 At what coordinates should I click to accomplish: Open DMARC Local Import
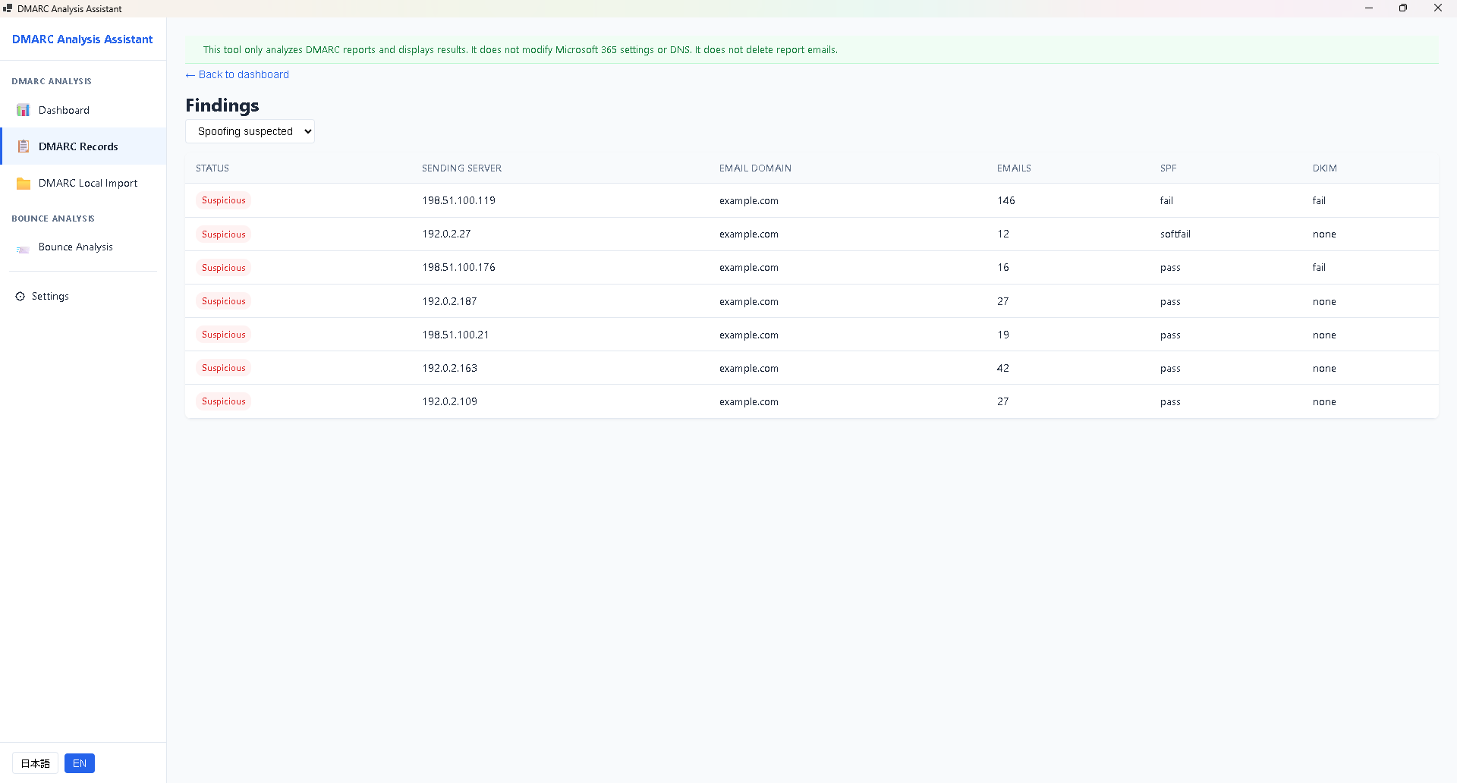coord(83,183)
